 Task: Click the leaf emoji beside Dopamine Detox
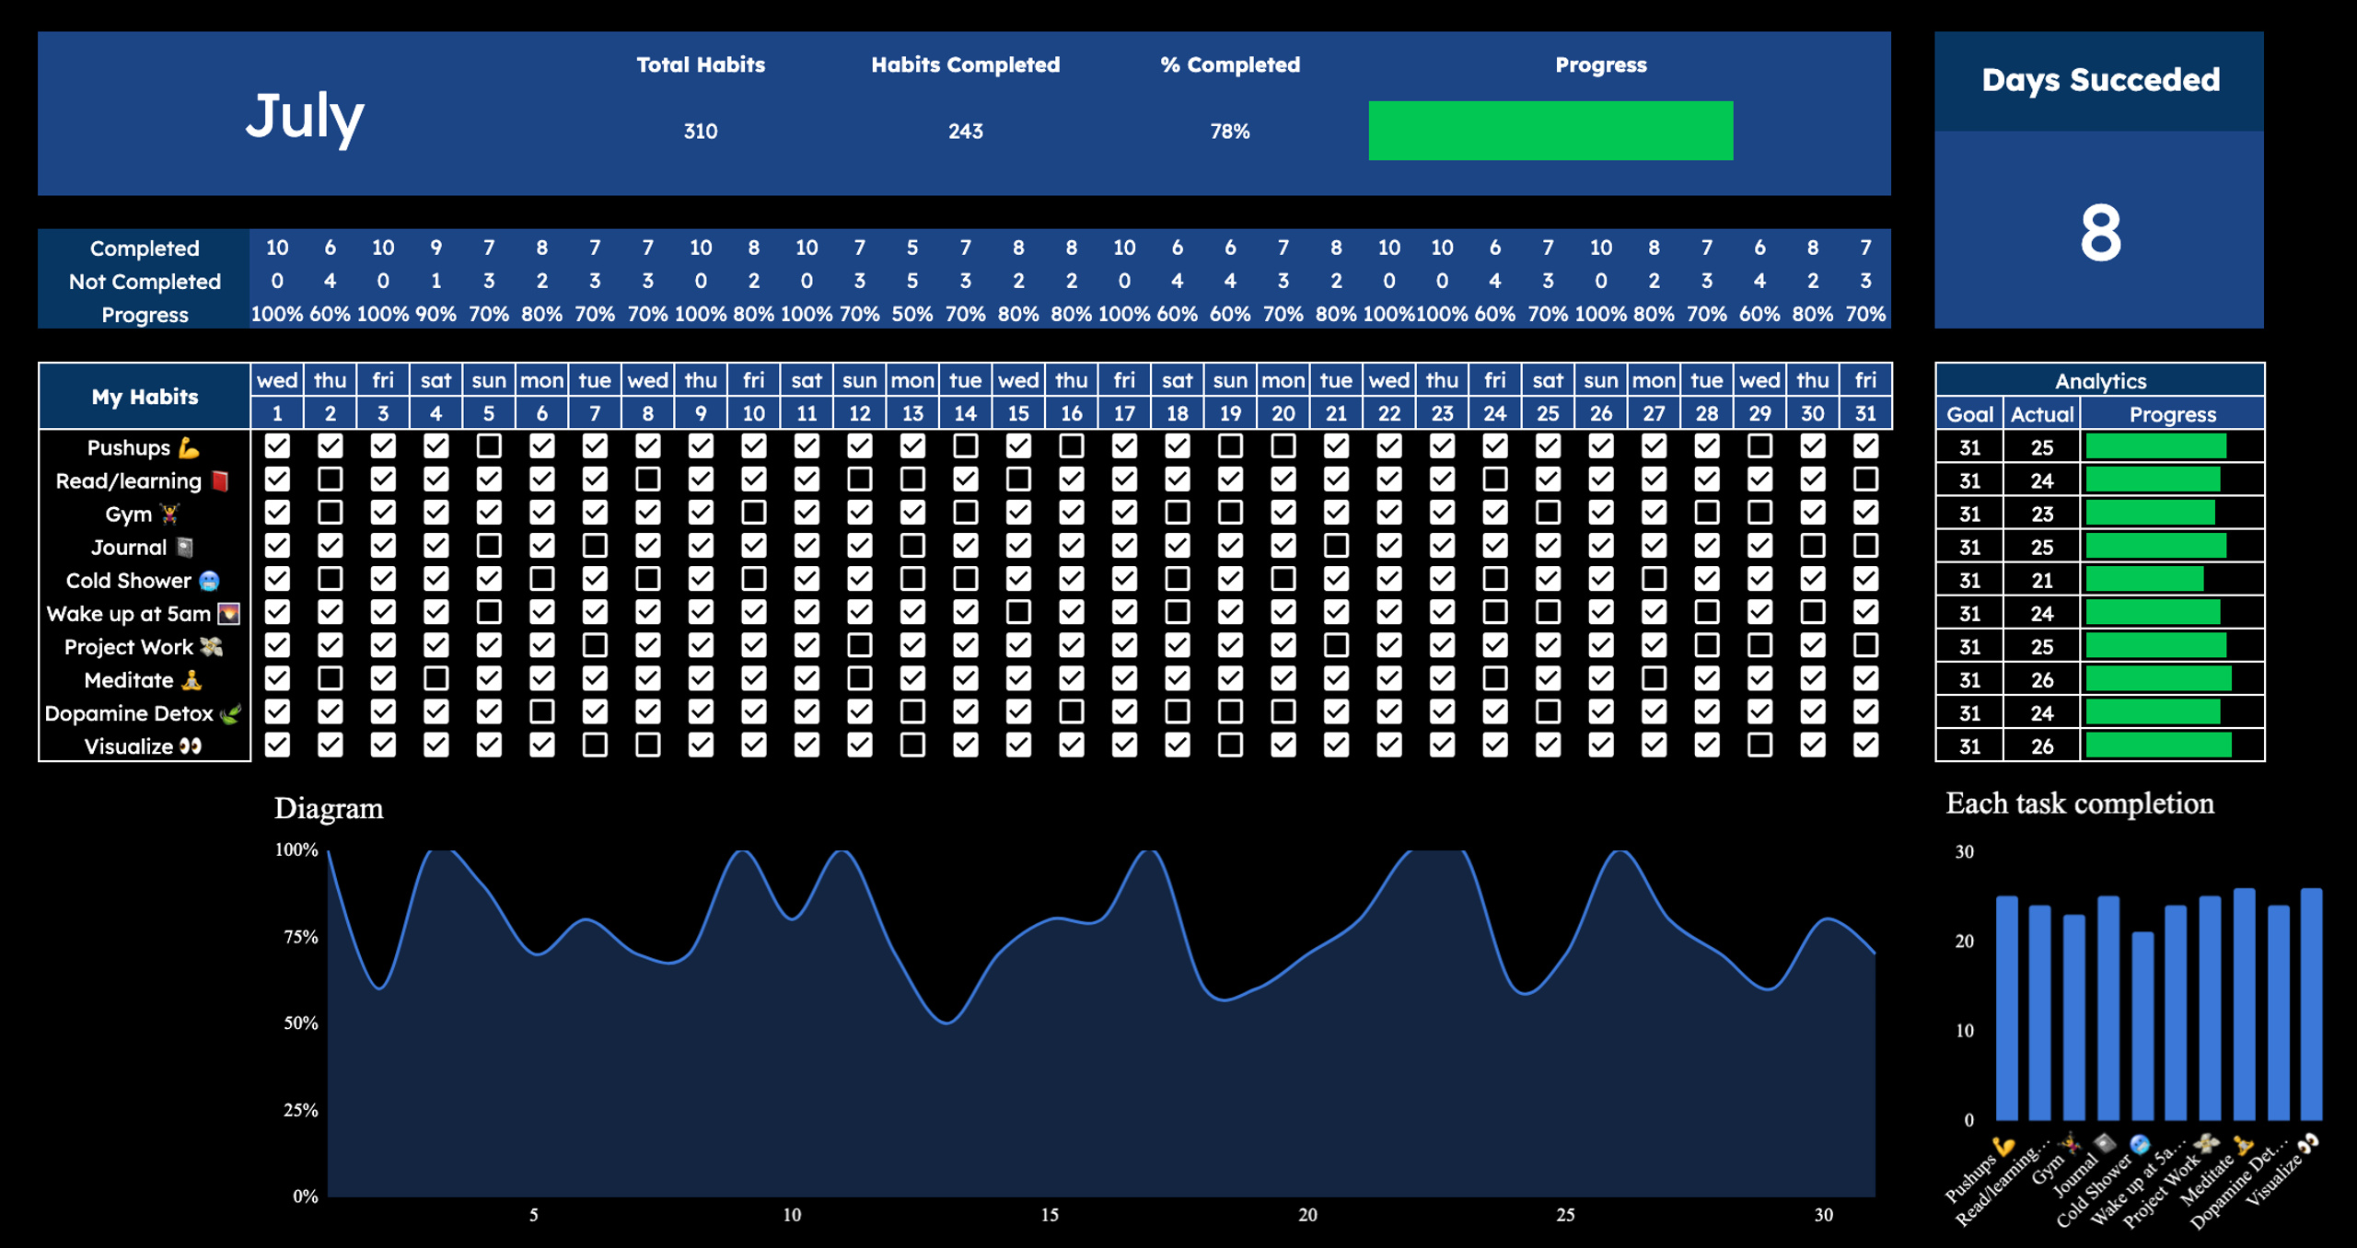(x=230, y=713)
